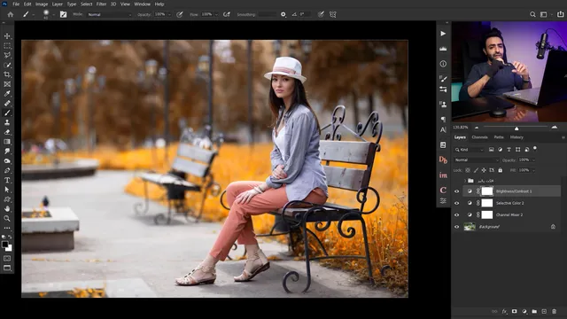This screenshot has height=319, width=567.
Task: Toggle pressure for opacity button
Action: [179, 14]
